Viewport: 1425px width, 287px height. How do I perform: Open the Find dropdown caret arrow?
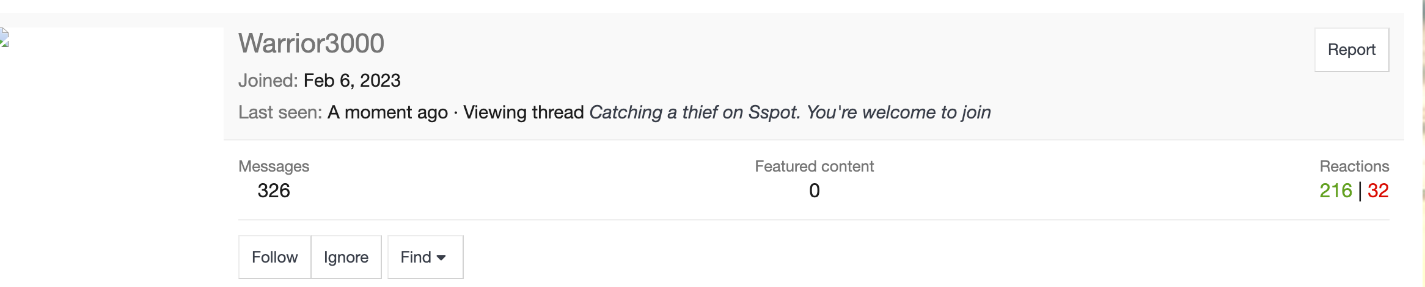point(441,258)
